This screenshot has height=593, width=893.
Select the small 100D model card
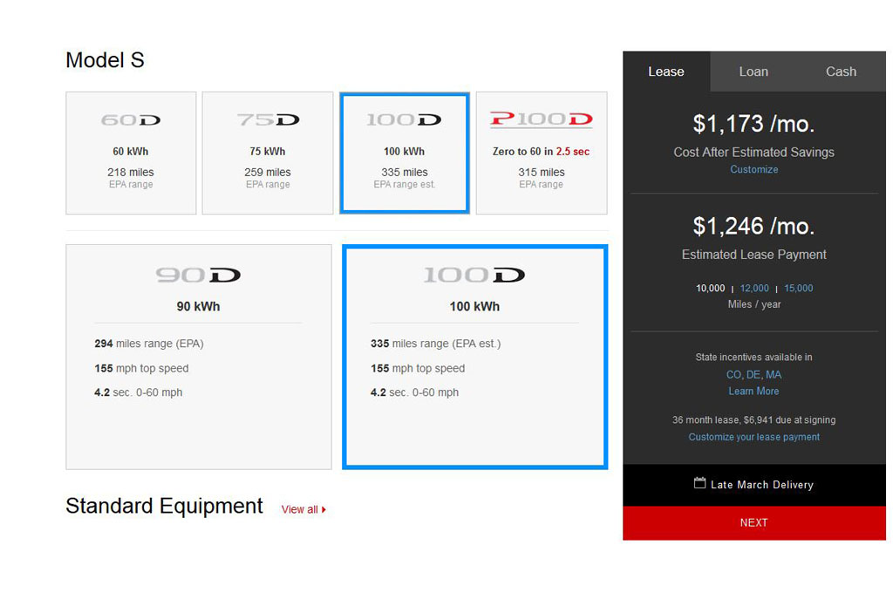tap(405, 153)
